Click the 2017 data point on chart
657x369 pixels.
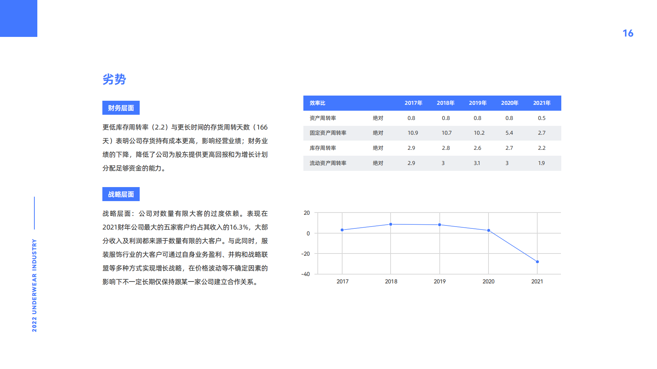click(x=342, y=230)
